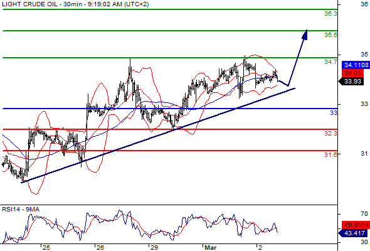
Task: Click the 2 date label on time axis
Action: (260, 247)
